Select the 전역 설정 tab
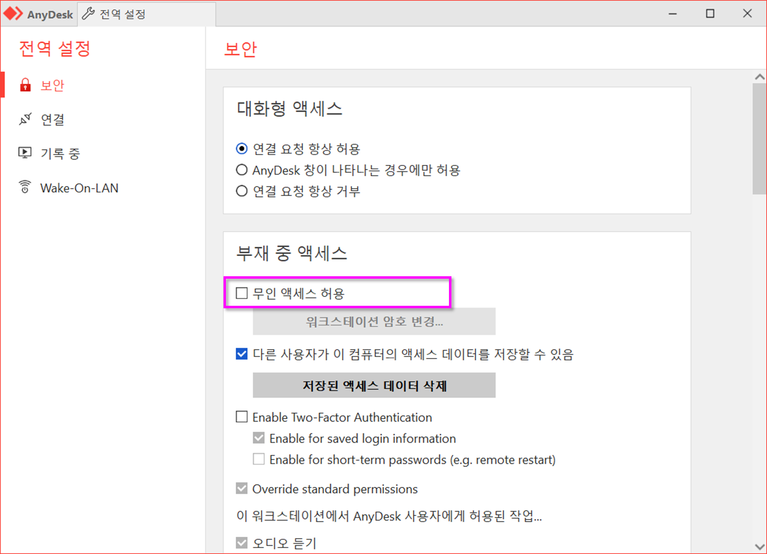 (147, 14)
